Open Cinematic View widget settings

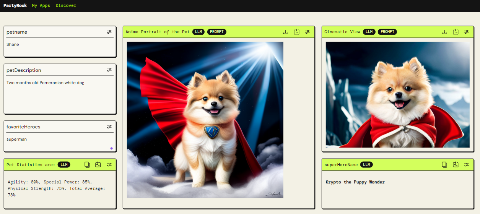click(x=466, y=32)
